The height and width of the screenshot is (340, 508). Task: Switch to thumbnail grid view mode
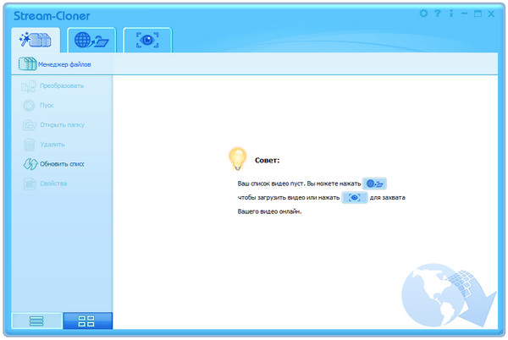pyautogui.click(x=87, y=321)
